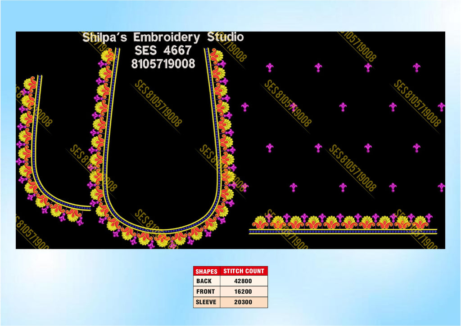
Task: Click the design code 'SES 4667'
Action: (x=163, y=50)
